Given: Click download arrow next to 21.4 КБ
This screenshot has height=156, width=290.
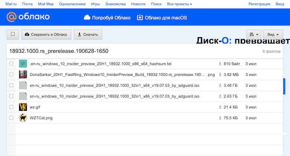Looking at the screenshot, I should tap(220, 107).
